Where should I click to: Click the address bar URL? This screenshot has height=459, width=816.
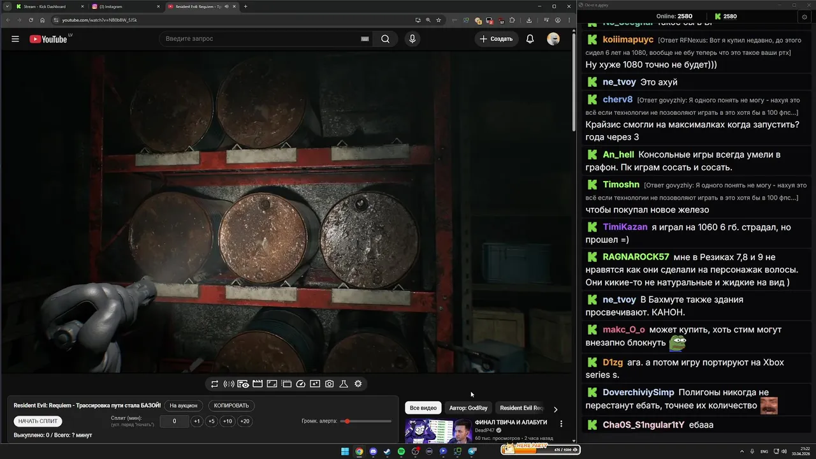(99, 20)
